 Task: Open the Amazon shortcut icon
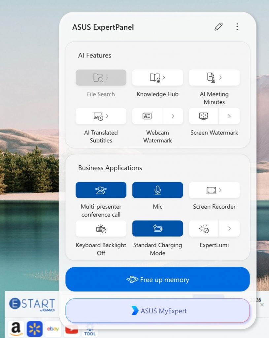[16, 329]
